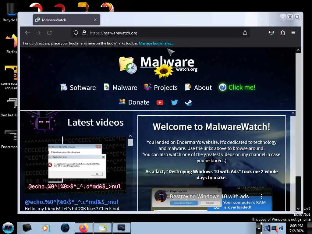The image size is (312, 234).
Task: Open the Firefox hamburger menu
Action: point(293,32)
